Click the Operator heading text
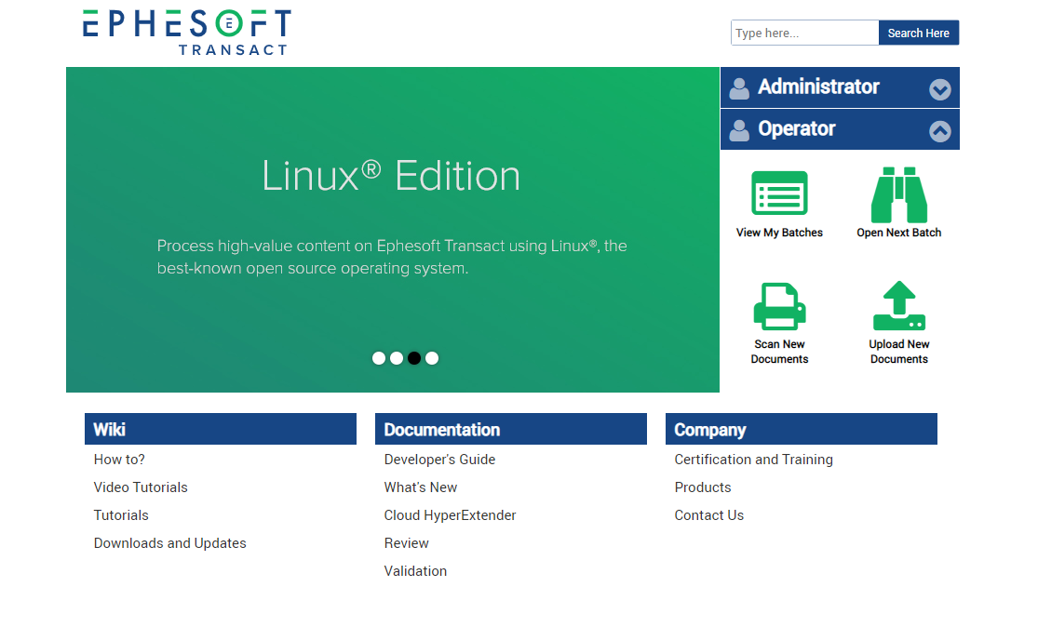Image resolution: width=1038 pixels, height=627 pixels. 796,129
